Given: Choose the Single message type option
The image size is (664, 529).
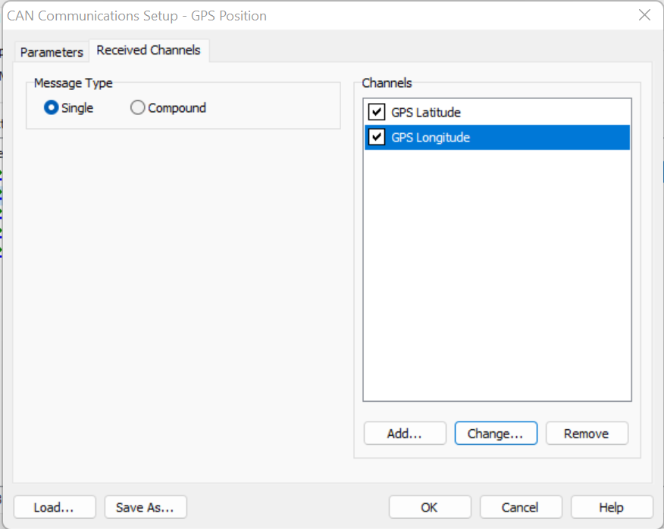Looking at the screenshot, I should pos(52,108).
